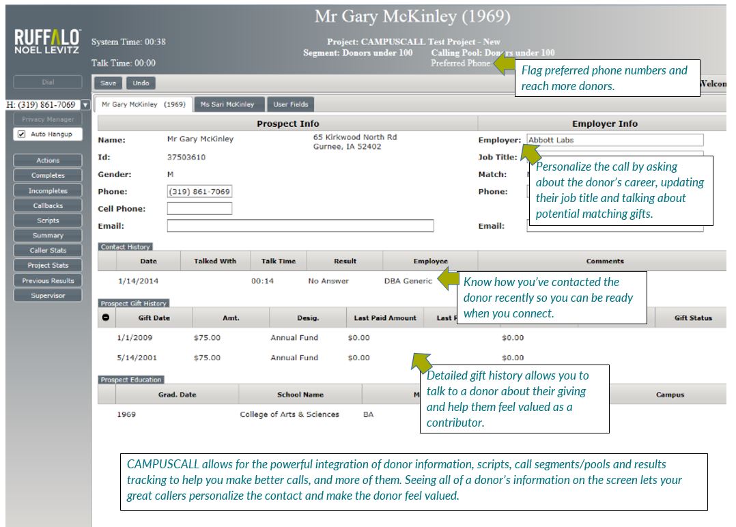Click the Cell Phone input field
This screenshot has height=527, width=736.
tap(199, 208)
